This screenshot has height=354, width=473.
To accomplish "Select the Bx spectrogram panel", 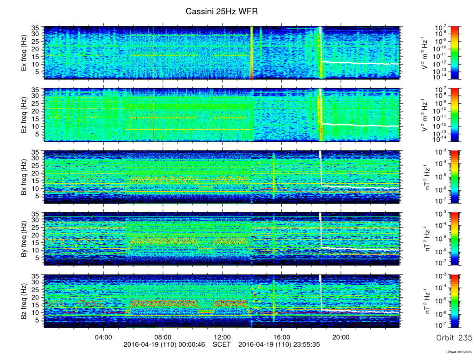I will (222, 177).
